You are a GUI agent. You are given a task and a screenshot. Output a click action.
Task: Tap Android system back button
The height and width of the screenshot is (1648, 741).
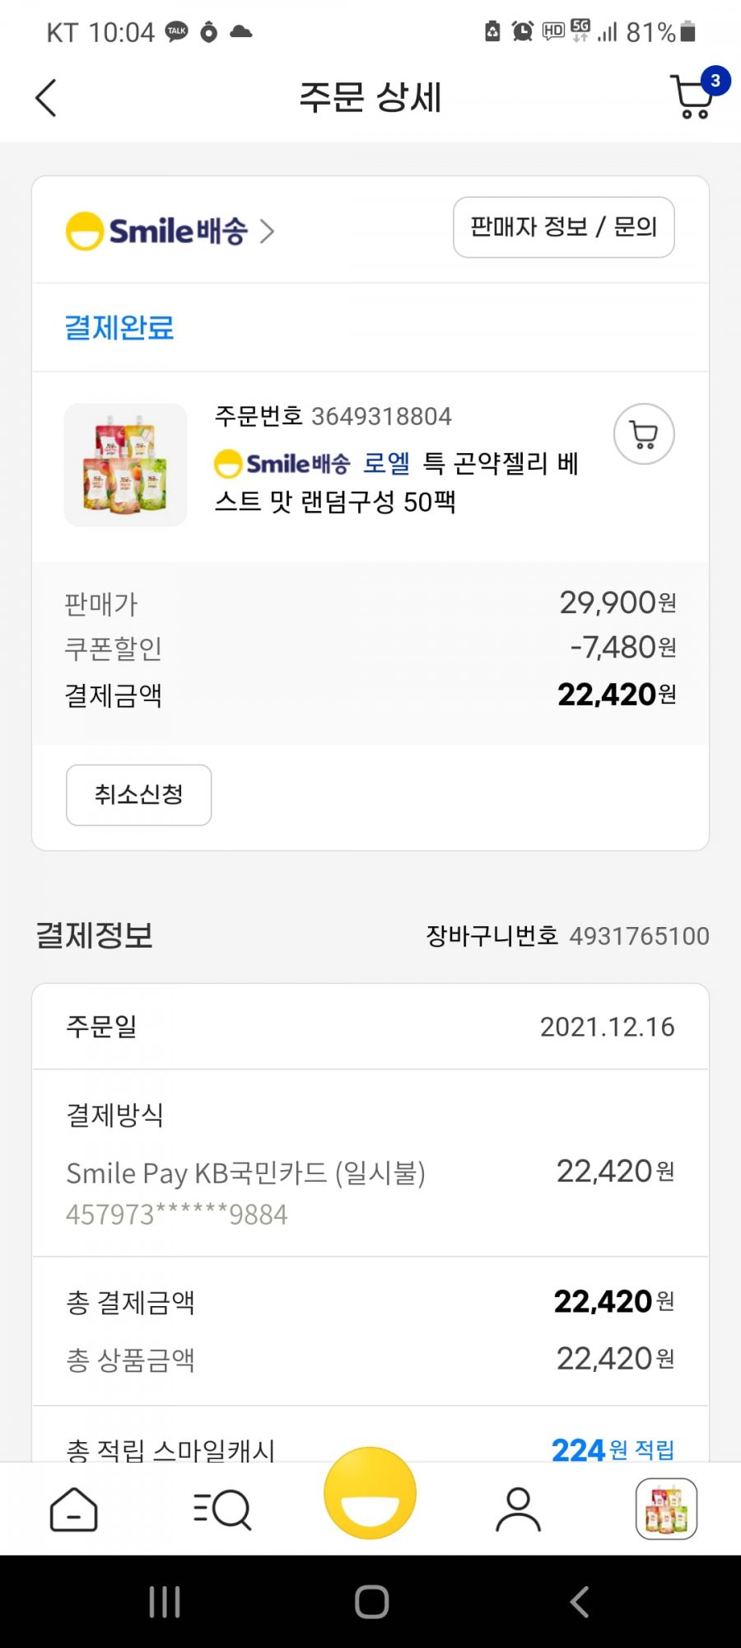580,1602
